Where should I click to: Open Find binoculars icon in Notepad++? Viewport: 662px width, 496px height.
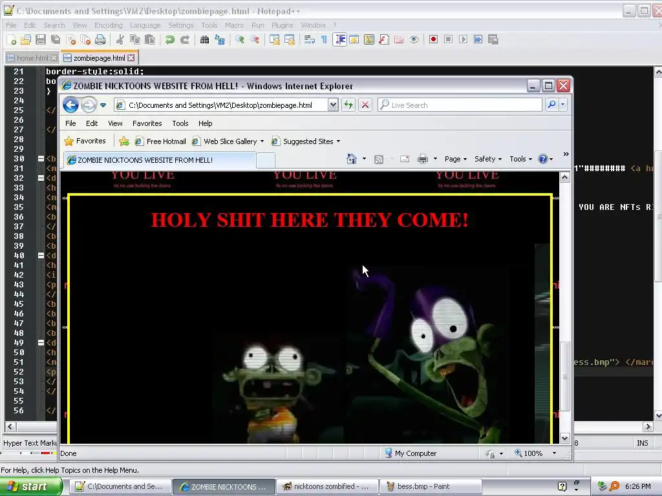coord(205,39)
